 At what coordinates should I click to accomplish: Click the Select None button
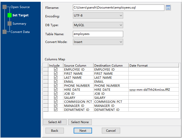80,122
